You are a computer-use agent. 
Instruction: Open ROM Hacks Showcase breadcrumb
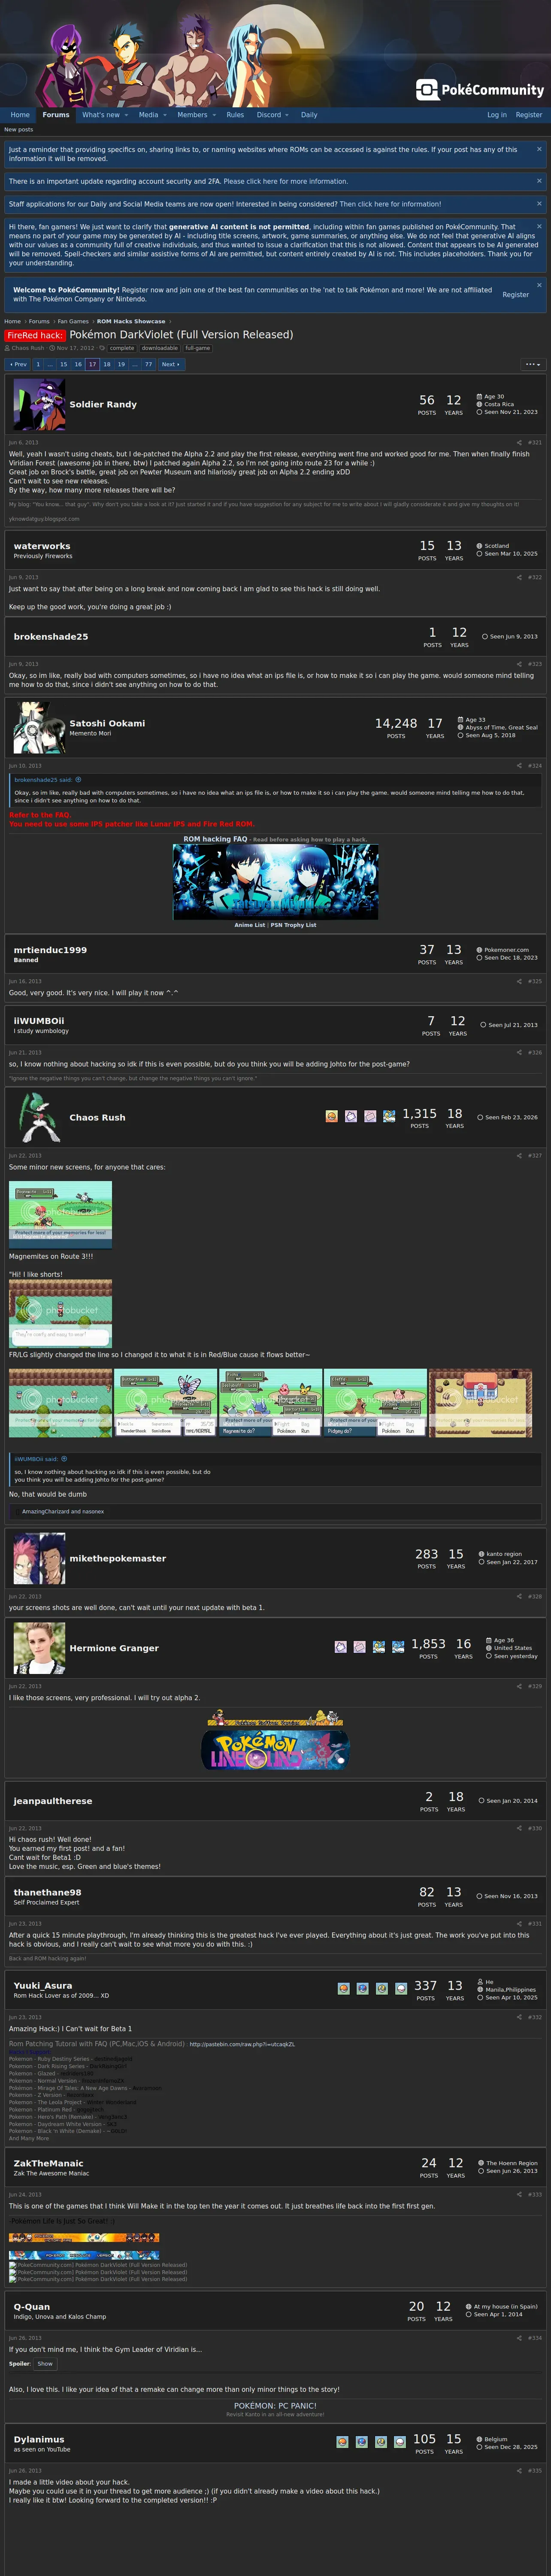click(131, 322)
